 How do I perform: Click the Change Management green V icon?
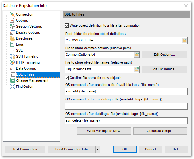(12, 80)
